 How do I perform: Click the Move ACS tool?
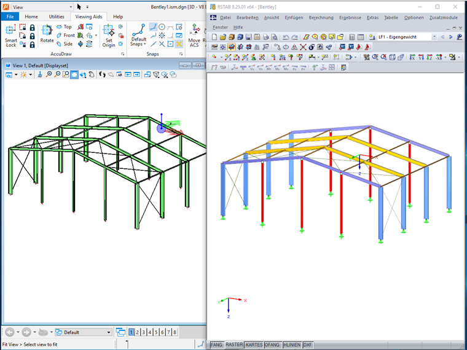click(194, 36)
